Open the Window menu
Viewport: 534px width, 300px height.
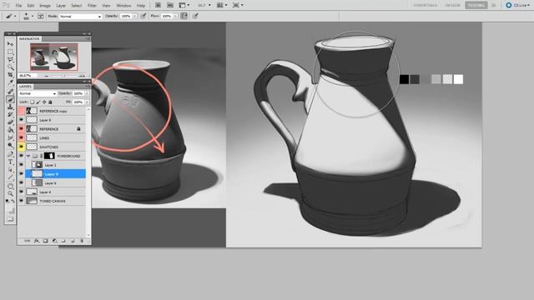pyautogui.click(x=123, y=6)
